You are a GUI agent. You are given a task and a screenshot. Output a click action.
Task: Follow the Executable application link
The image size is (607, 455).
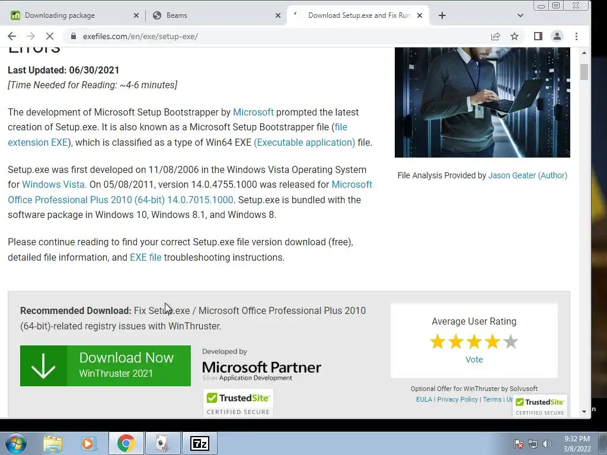pos(304,142)
